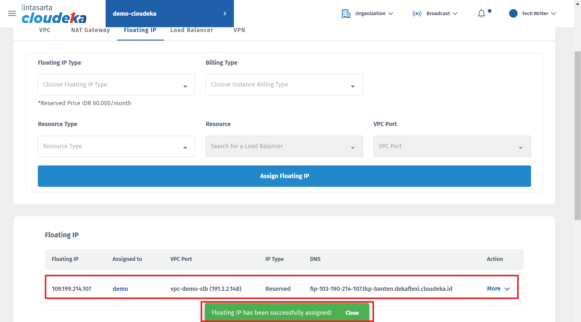The height and width of the screenshot is (322, 581).
Task: Click the arrow on demo-cloudeka project selector
Action: point(225,14)
